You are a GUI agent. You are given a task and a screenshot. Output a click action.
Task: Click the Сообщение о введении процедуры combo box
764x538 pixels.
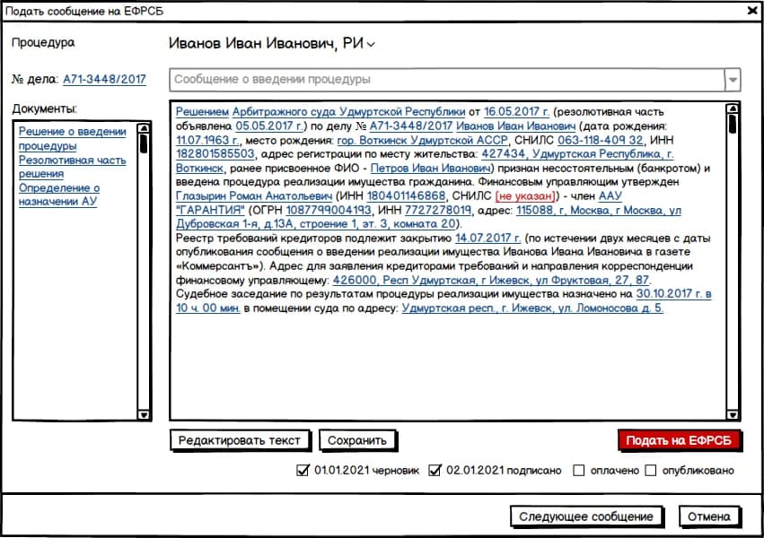[x=447, y=80]
